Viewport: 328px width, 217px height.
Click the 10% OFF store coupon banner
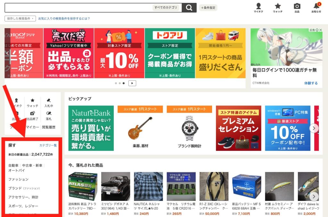(x=119, y=53)
